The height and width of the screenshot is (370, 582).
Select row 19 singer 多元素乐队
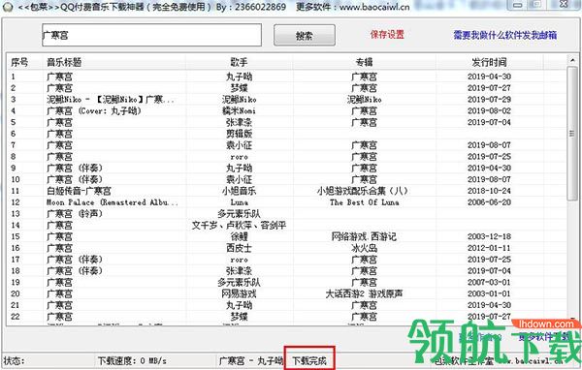point(239,283)
